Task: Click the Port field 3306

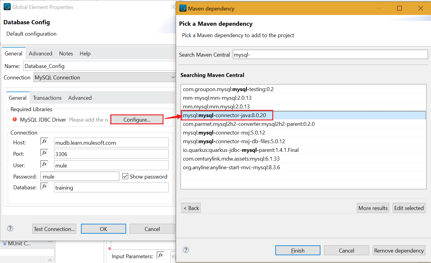Action: pos(111,154)
